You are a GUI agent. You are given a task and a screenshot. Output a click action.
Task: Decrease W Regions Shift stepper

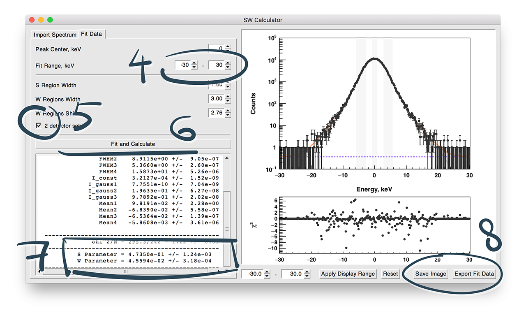[228, 115]
